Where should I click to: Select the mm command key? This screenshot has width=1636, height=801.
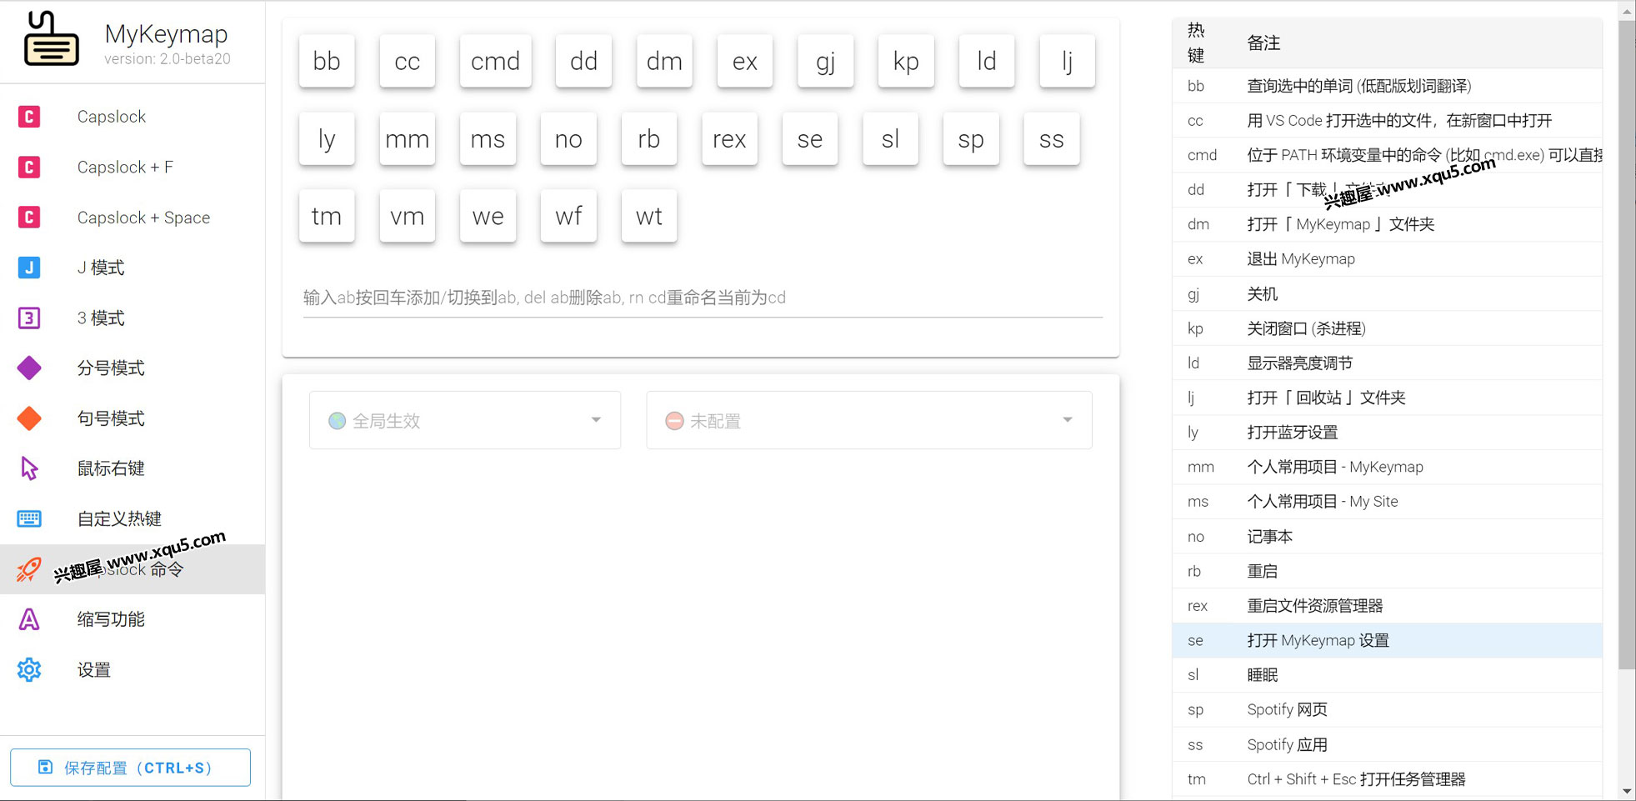pos(408,138)
